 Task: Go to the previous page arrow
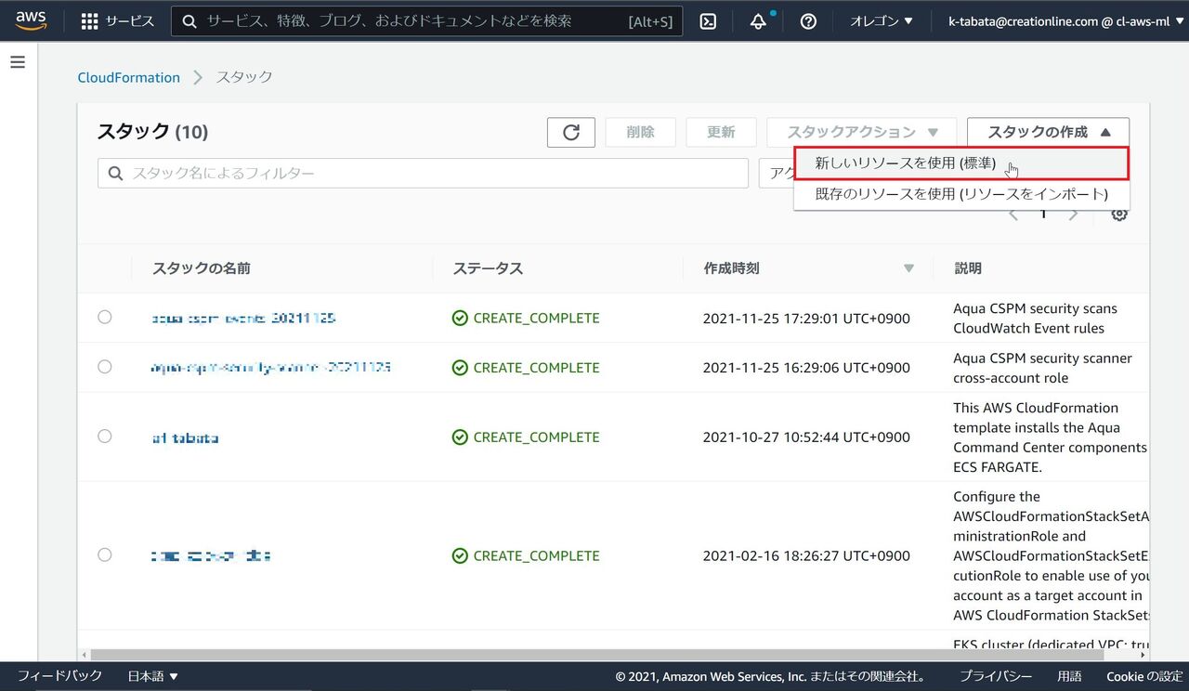point(1013,215)
